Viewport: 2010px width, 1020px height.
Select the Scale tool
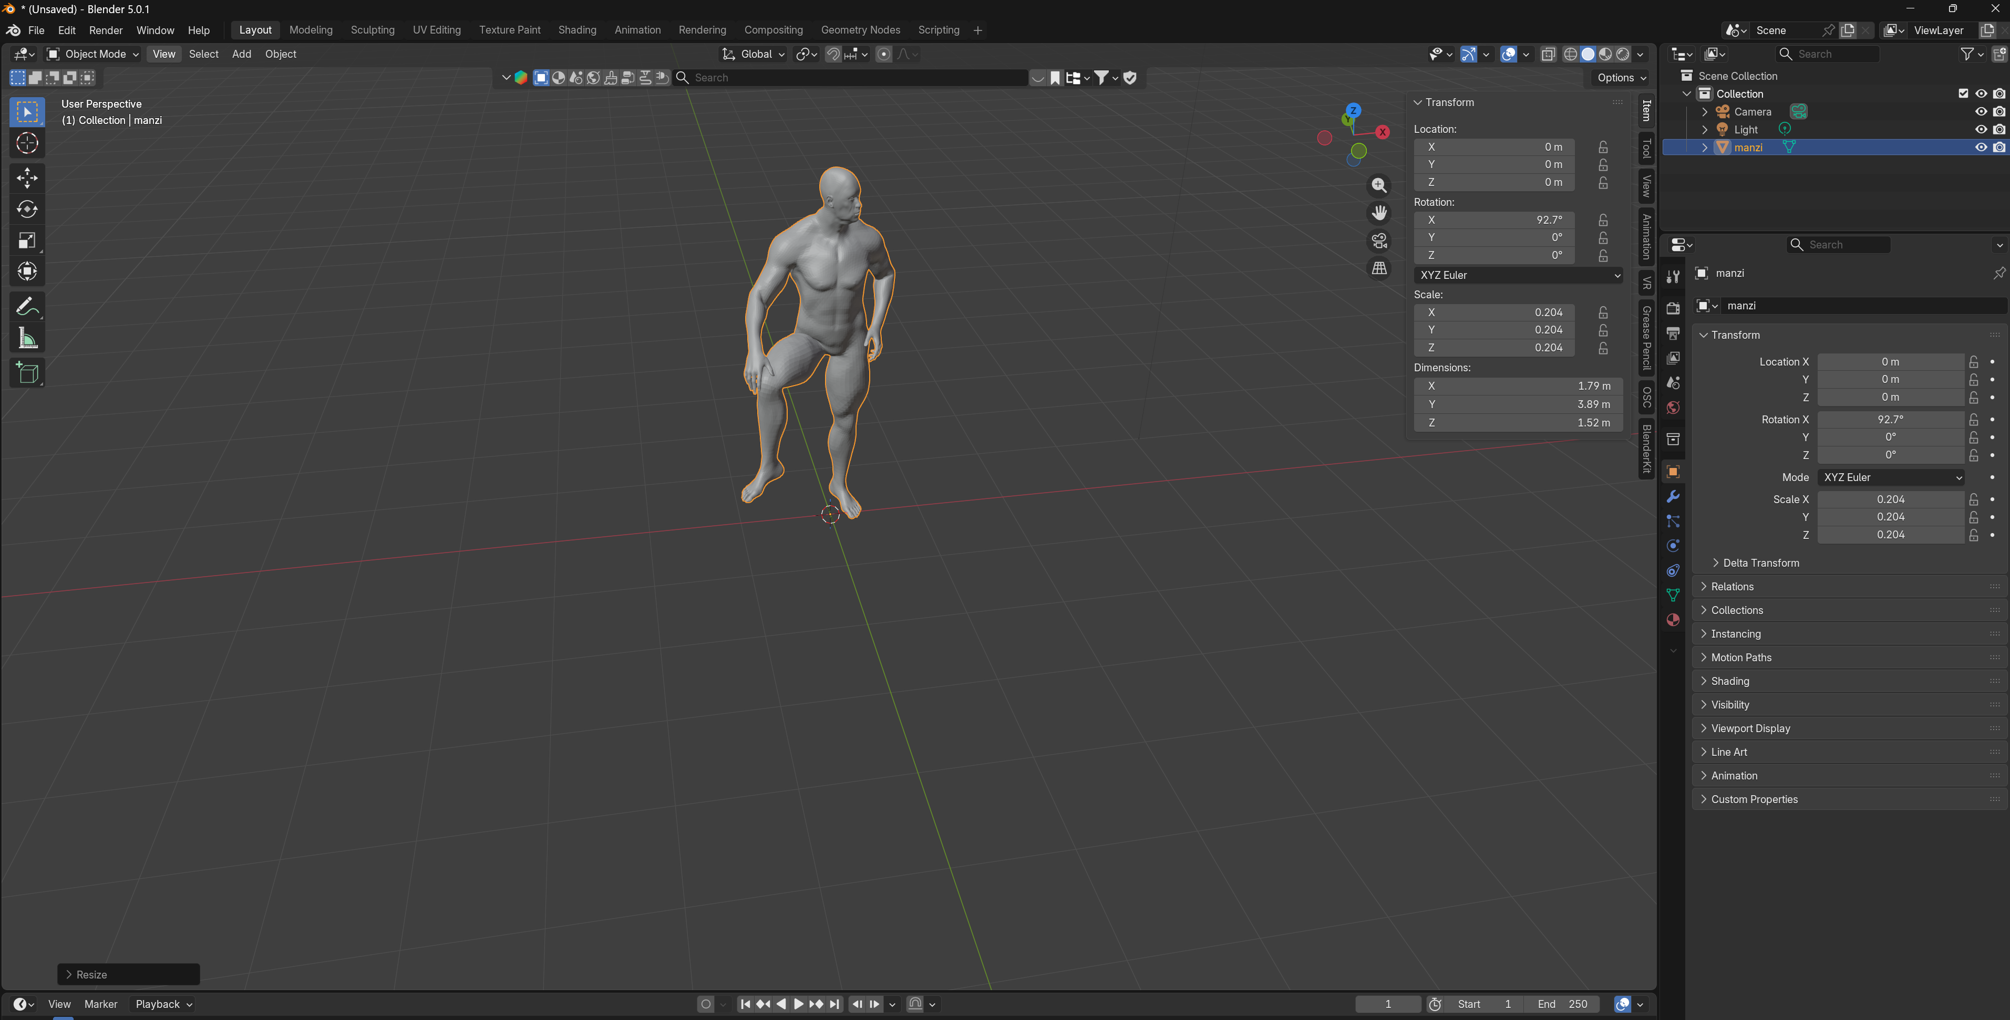pos(26,240)
